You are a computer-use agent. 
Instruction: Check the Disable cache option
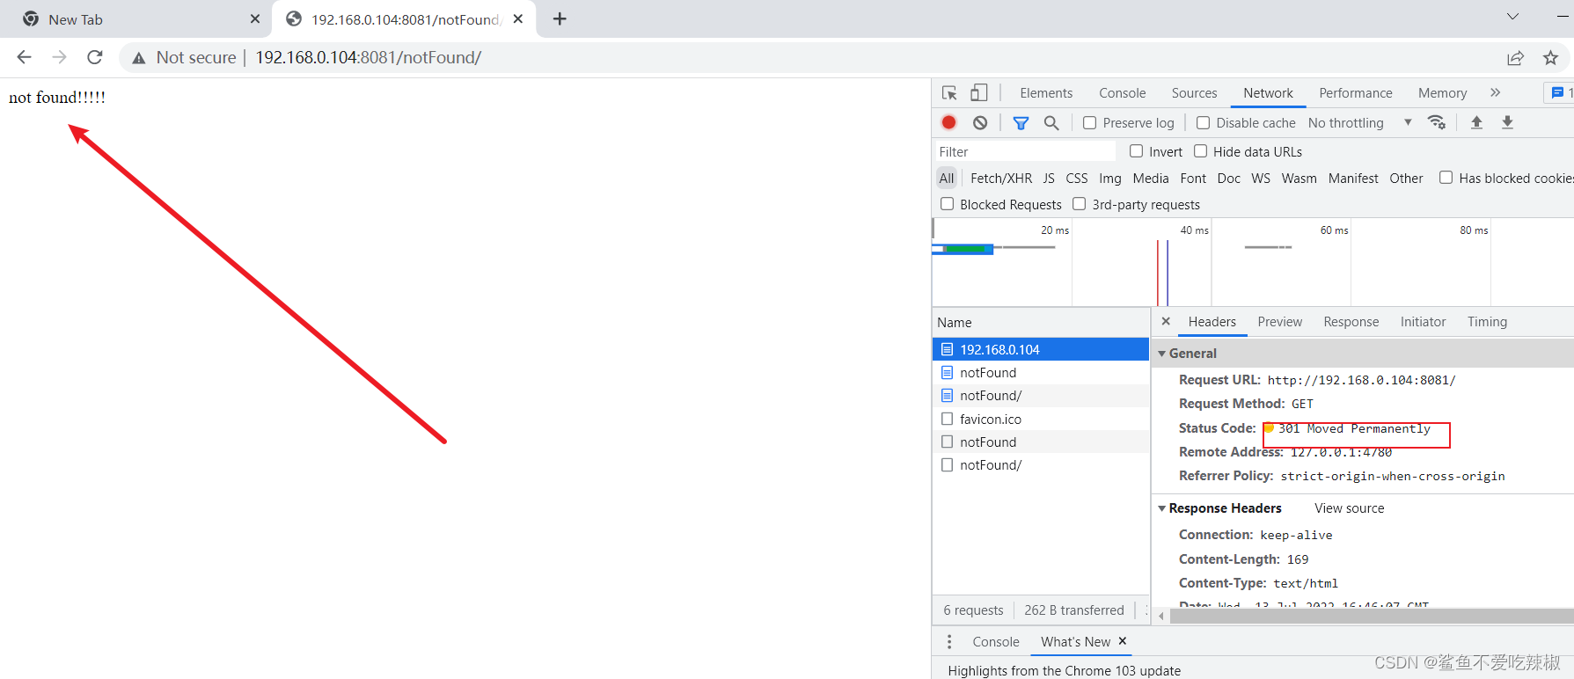click(x=1203, y=123)
